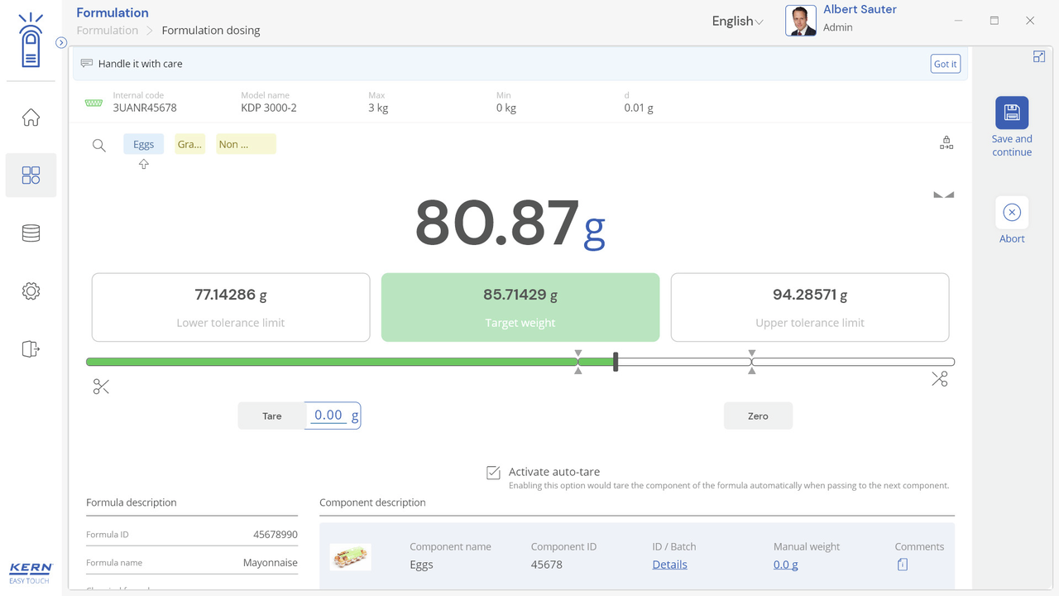Image resolution: width=1059 pixels, height=596 pixels.
Task: Click the Got it button
Action: pos(945,64)
